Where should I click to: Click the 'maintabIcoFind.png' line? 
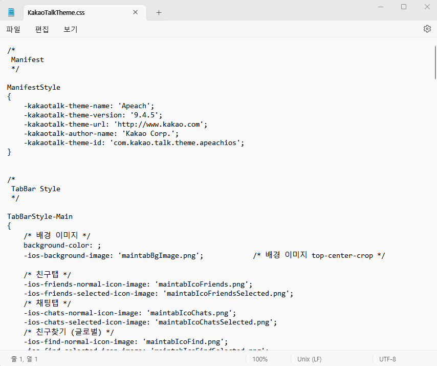click(x=126, y=342)
